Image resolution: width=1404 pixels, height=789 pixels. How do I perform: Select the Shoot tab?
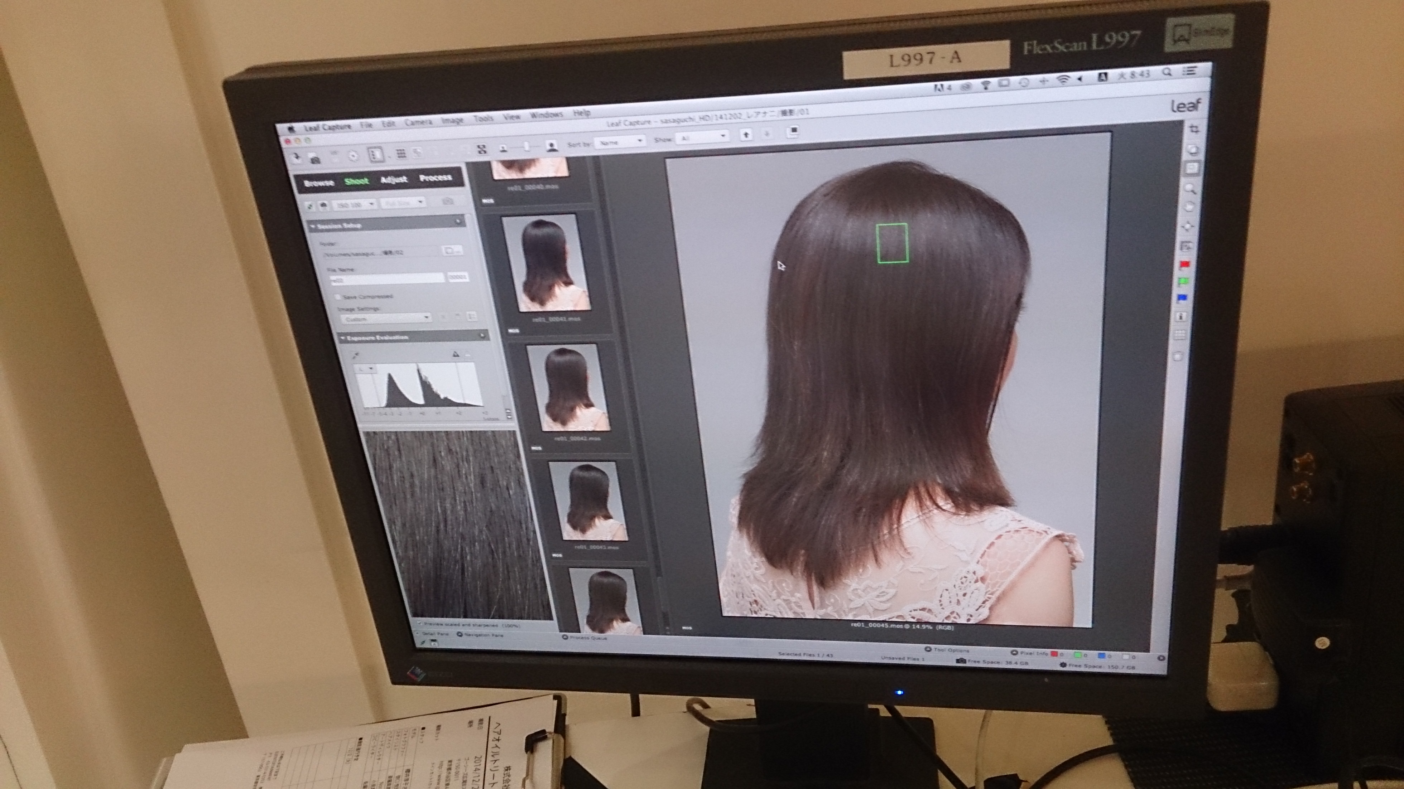[356, 181]
